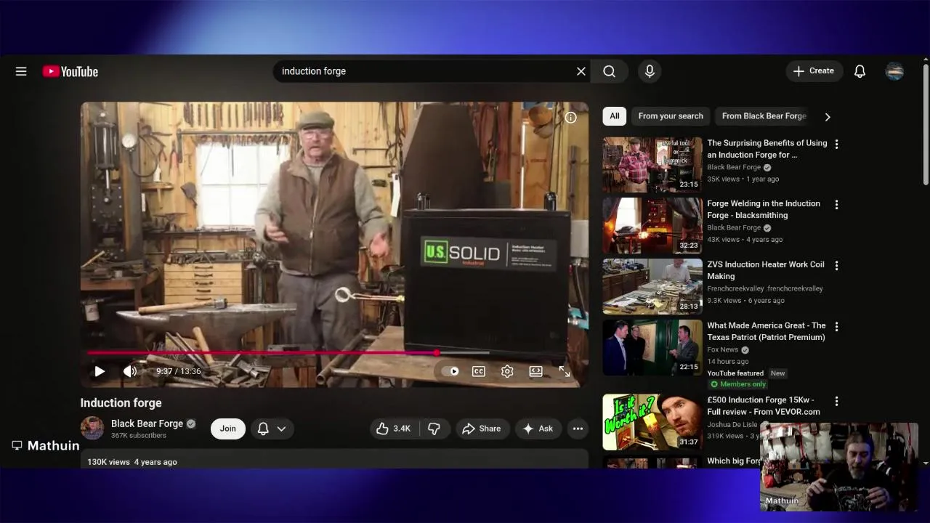This screenshot has width=930, height=523.
Task: Click the 367K subscribers text
Action: pos(139,436)
